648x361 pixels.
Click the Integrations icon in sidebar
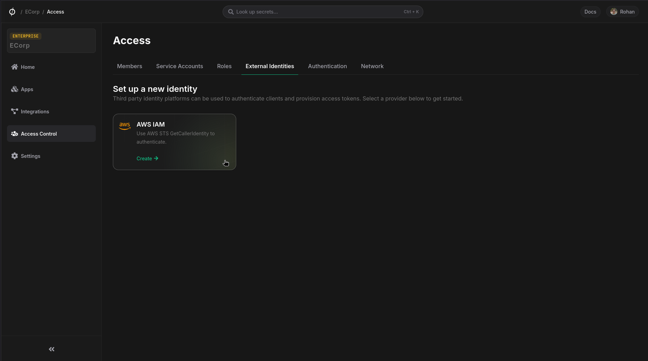(x=15, y=111)
